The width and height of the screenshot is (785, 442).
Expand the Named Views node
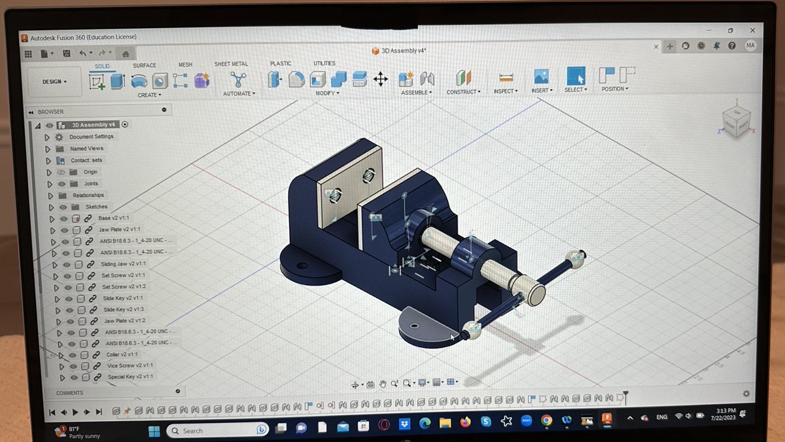coord(47,149)
